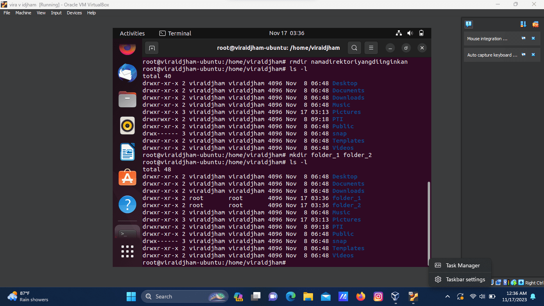Click the Activities button in GNOME top bar
This screenshot has height=306, width=544.
pyautogui.click(x=132, y=33)
